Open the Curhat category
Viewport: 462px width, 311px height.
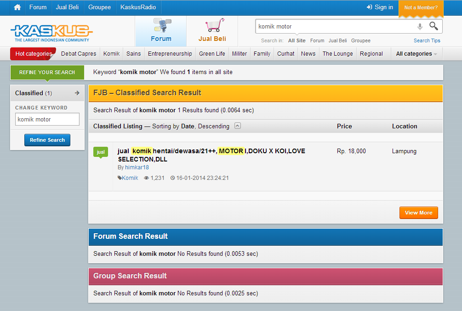click(x=286, y=54)
